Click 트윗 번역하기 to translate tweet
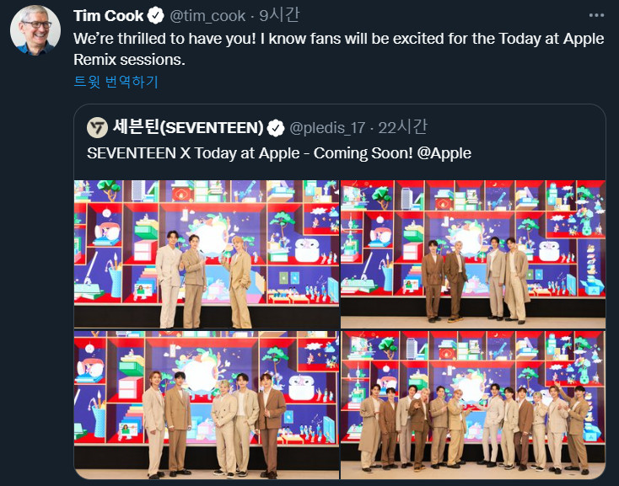This screenshot has height=486, width=619. click(x=116, y=82)
